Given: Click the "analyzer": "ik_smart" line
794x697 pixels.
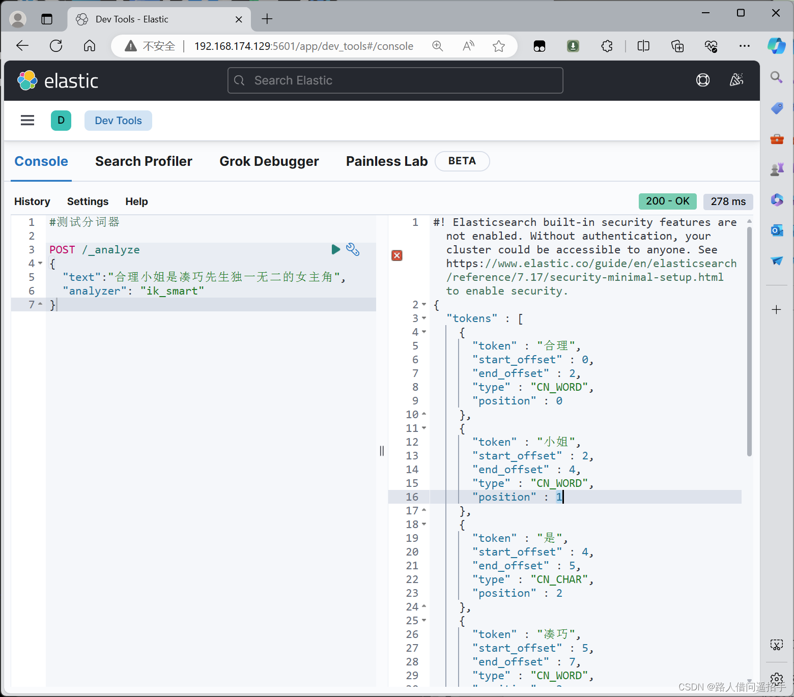Looking at the screenshot, I should (133, 291).
